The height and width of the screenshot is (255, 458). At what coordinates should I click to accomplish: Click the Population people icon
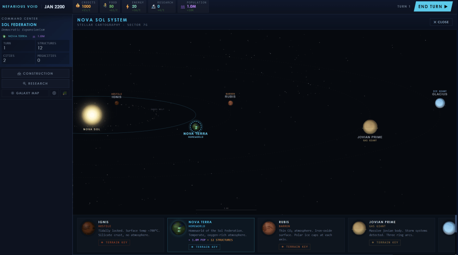pos(182,6)
